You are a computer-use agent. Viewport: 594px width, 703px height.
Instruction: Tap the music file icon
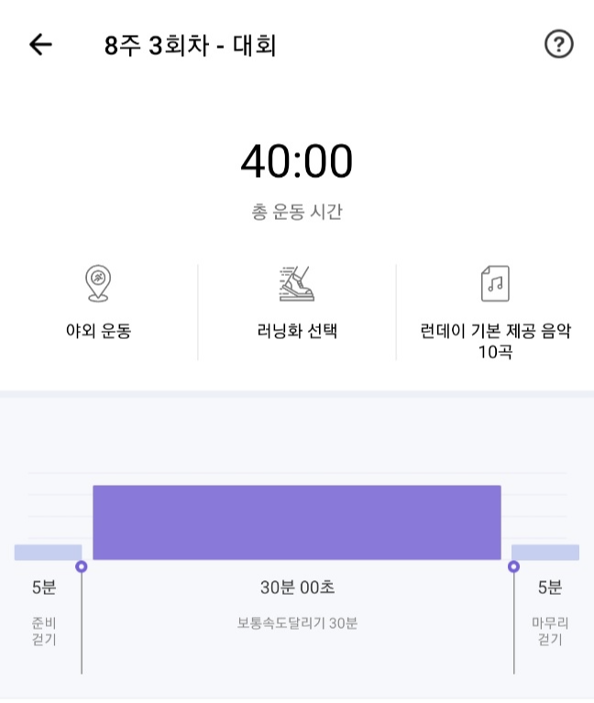495,284
